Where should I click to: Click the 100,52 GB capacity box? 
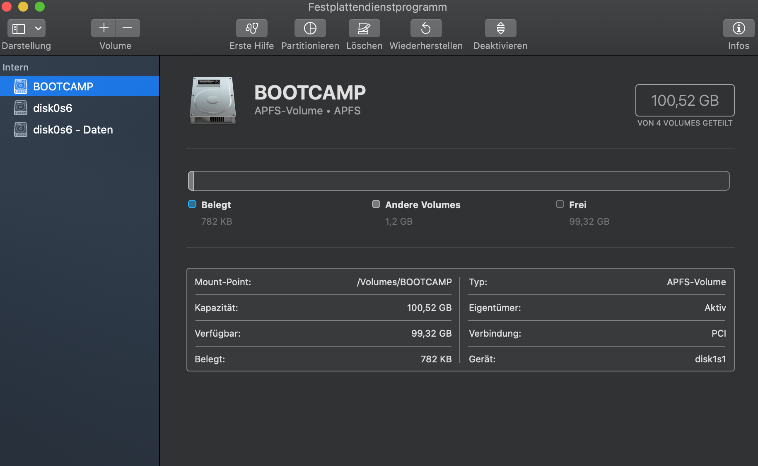(685, 100)
